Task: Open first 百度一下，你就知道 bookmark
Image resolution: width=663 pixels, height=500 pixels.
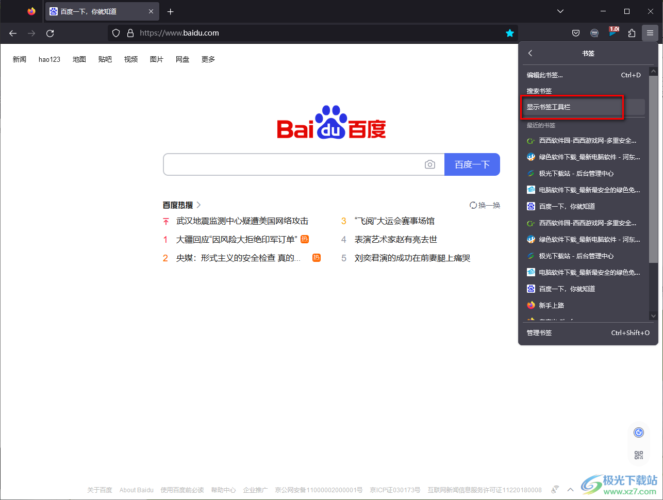Action: coord(584,206)
